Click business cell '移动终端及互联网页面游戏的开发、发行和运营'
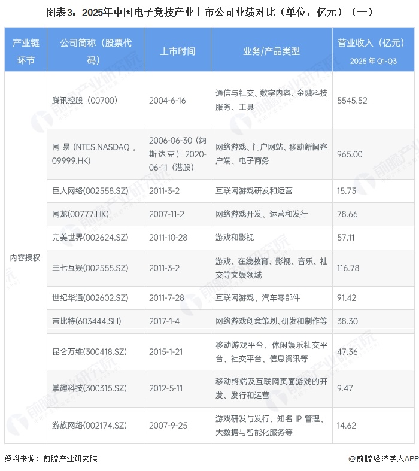The width and height of the screenshot is (419, 471). tap(271, 388)
